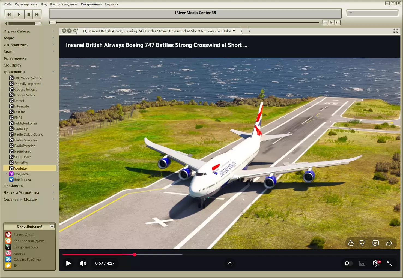Image resolution: width=403 pixels, height=278 pixels.
Task: Open the Файл menu
Action: click(8, 4)
